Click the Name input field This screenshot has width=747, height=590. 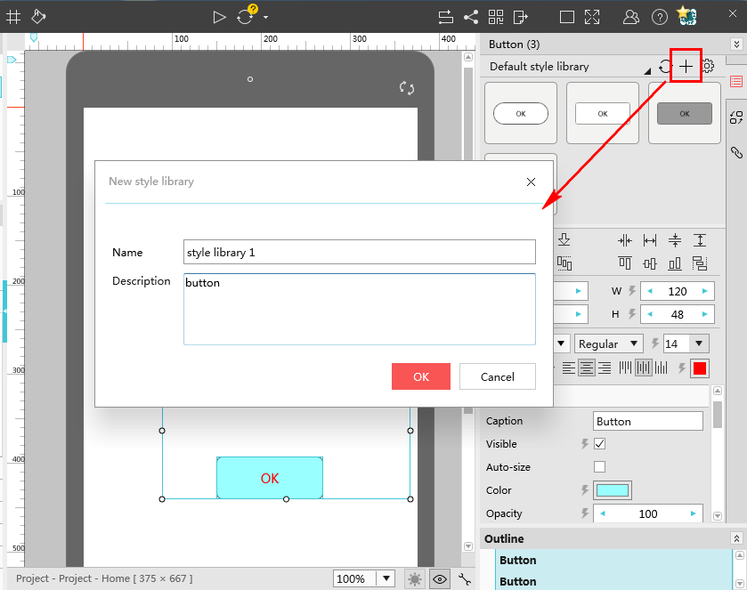359,252
